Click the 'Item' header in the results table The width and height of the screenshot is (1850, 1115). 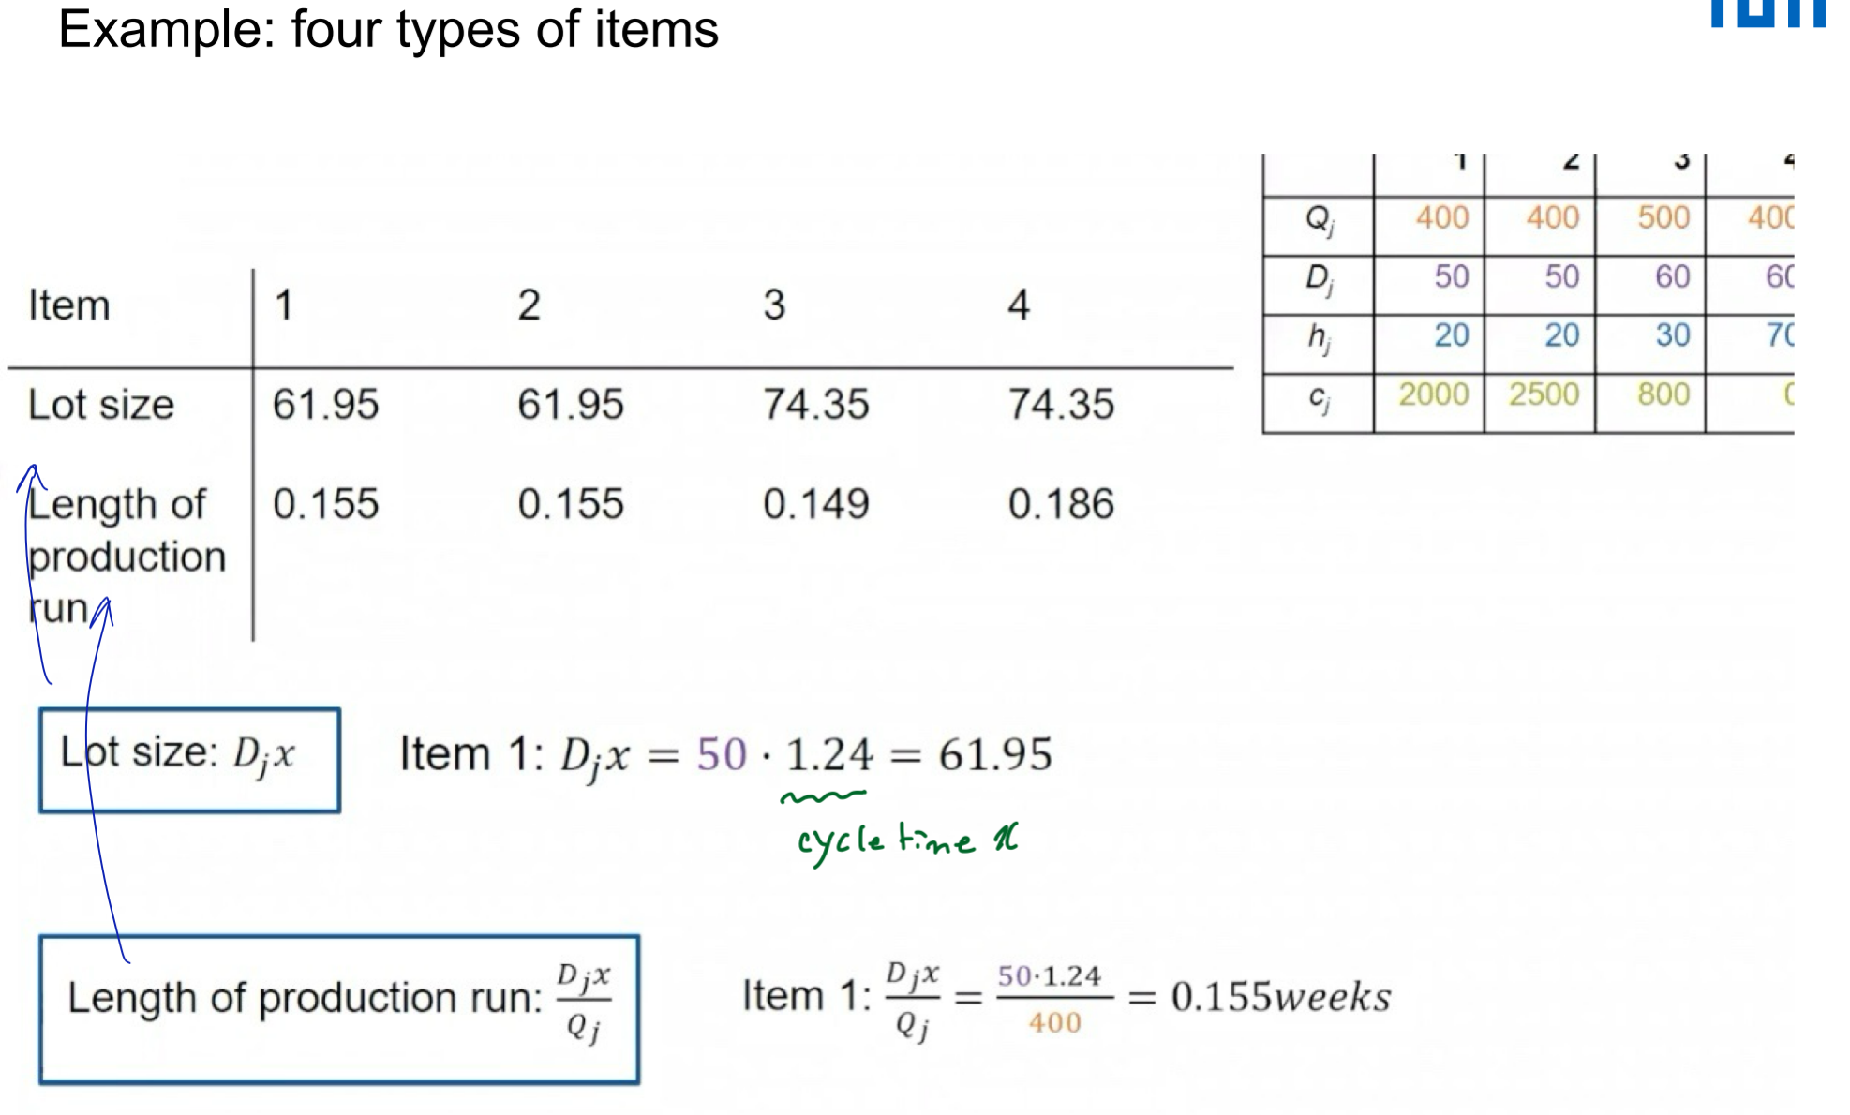coord(69,305)
